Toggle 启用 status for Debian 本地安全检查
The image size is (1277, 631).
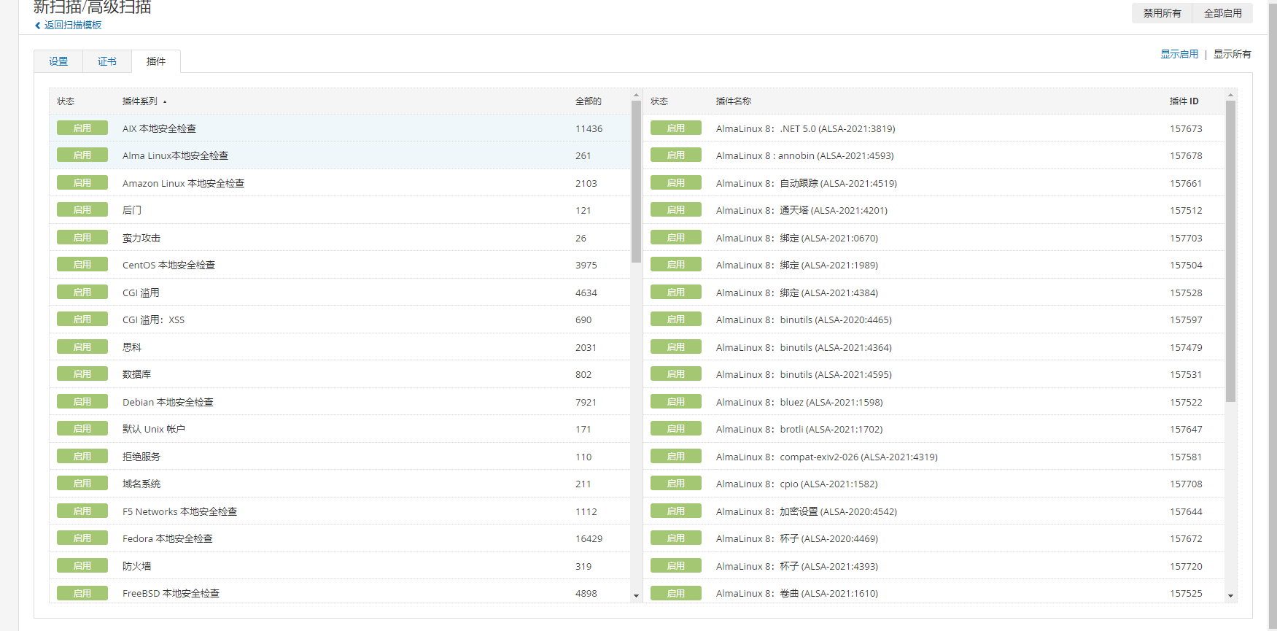pyautogui.click(x=82, y=401)
